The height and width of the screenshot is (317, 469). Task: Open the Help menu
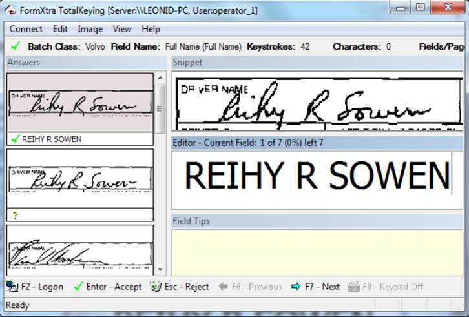[151, 29]
